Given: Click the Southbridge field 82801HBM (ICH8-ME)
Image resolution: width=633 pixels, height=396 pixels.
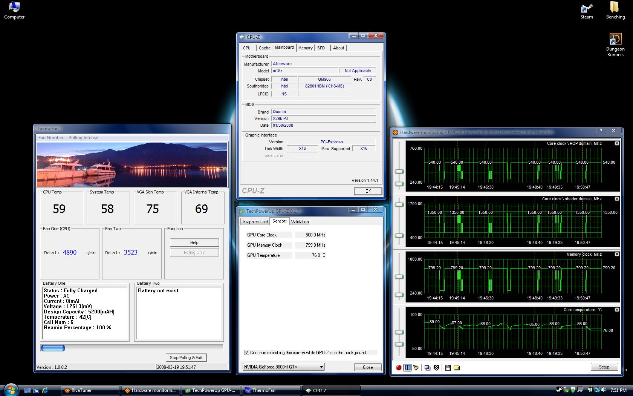Looking at the screenshot, I should [324, 86].
